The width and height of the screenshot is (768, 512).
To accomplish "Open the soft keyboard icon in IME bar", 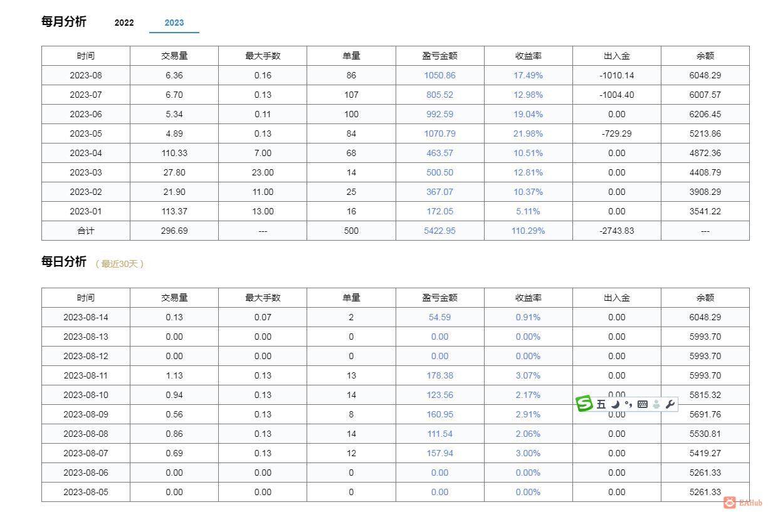I will pos(642,404).
